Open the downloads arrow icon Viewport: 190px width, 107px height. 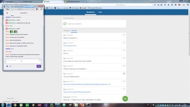[165, 5]
